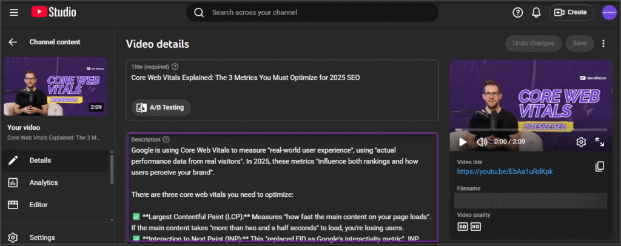Click the A/B Testing button
This screenshot has height=246, width=621.
[x=161, y=108]
